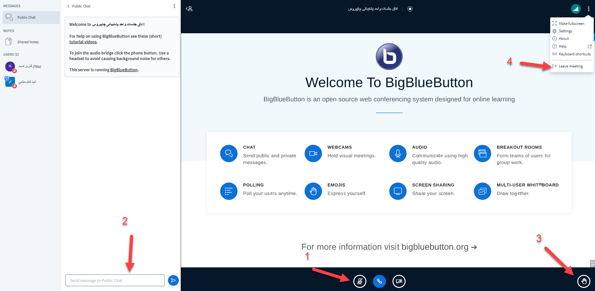Close the options three-dots menu
This screenshot has height=291, width=595.
coord(588,9)
